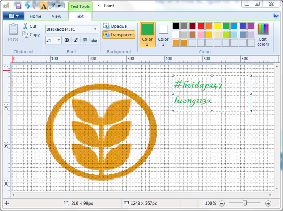Open Customize Quick Access Toolbar arrow

(59, 6)
